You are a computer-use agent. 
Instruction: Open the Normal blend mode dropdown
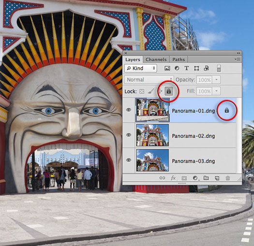[x=149, y=80]
